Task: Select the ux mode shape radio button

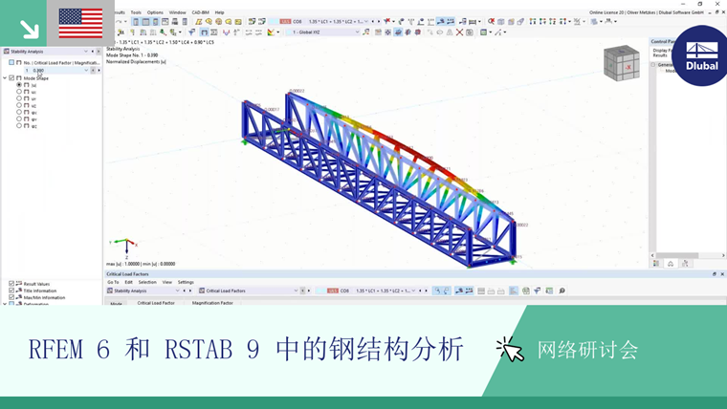Action: click(x=19, y=92)
